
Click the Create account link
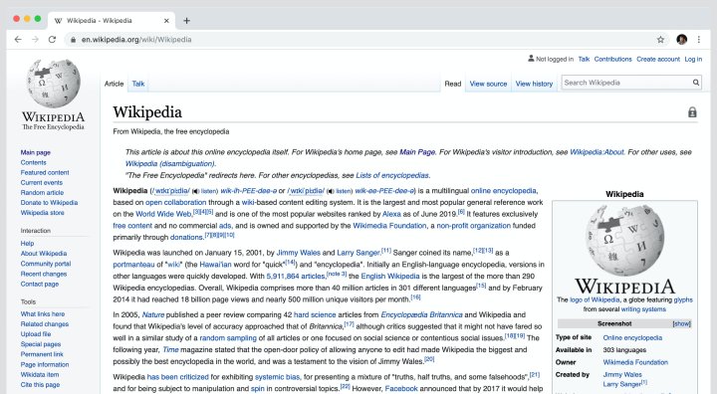point(658,59)
